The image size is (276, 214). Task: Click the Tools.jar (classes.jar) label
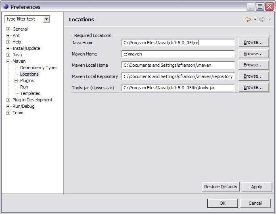click(93, 88)
